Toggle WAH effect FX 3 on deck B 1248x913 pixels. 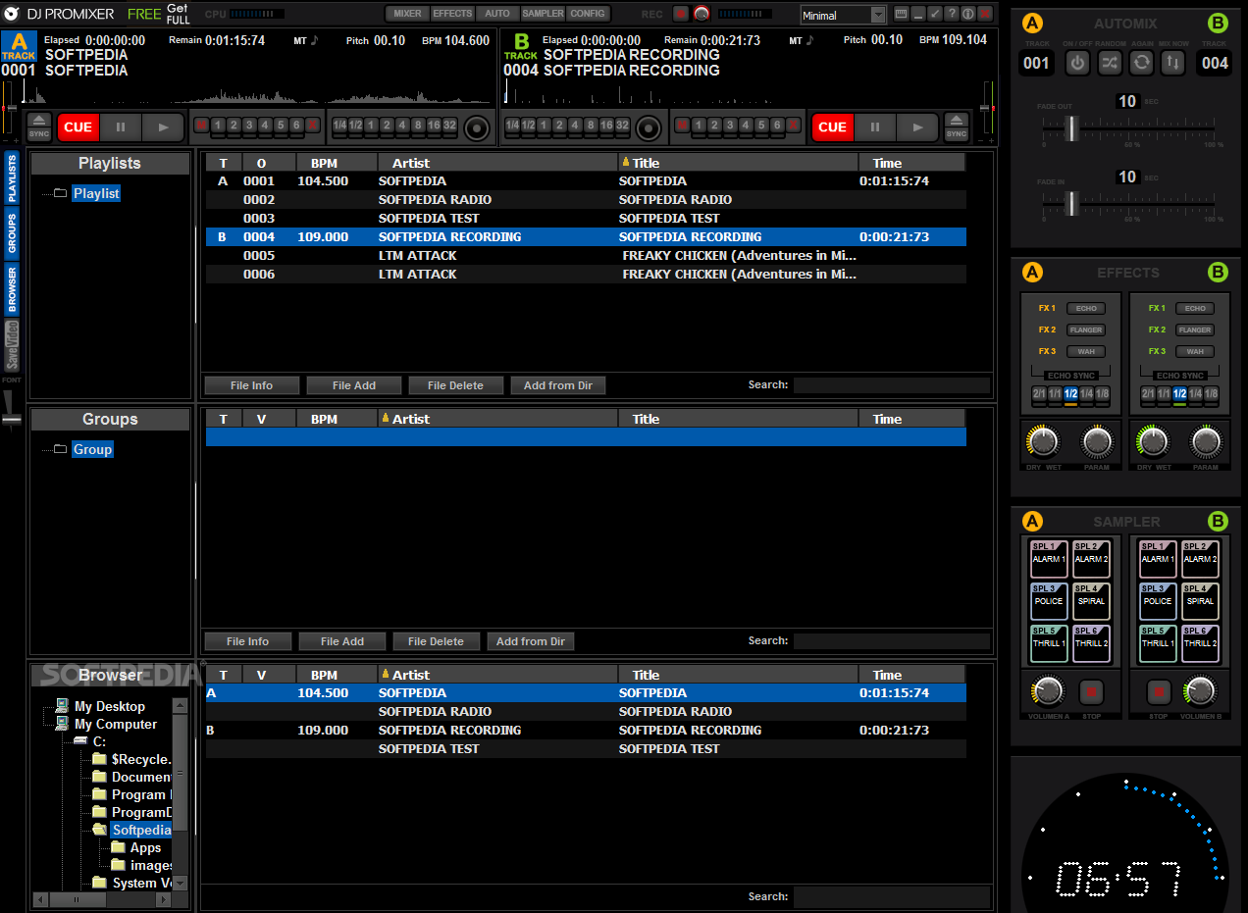1195,352
